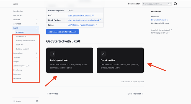Click the code brackets icon on Building card

click(53, 54)
